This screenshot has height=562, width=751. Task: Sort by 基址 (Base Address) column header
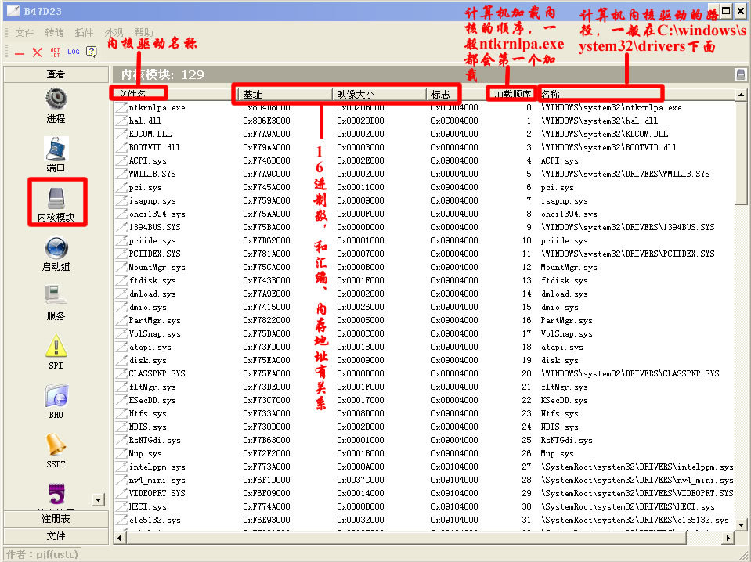point(285,94)
